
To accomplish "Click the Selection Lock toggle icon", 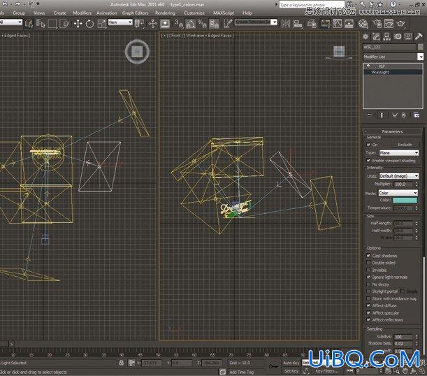I will click(x=122, y=363).
